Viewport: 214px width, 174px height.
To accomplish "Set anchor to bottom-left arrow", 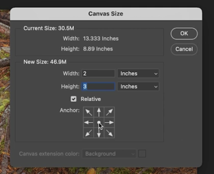I will [89, 133].
